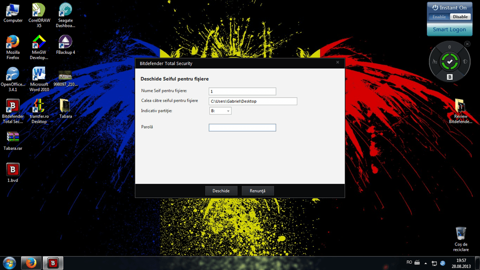This screenshot has height=270, width=480.
Task: Click the Bitdefender taskbar button
Action: pyautogui.click(x=53, y=263)
